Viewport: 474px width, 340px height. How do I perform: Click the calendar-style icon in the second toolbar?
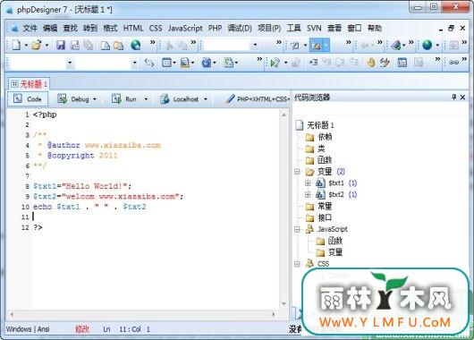click(x=166, y=63)
